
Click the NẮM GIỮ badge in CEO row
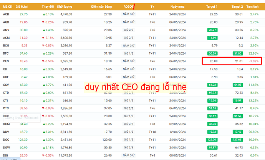(x=129, y=61)
